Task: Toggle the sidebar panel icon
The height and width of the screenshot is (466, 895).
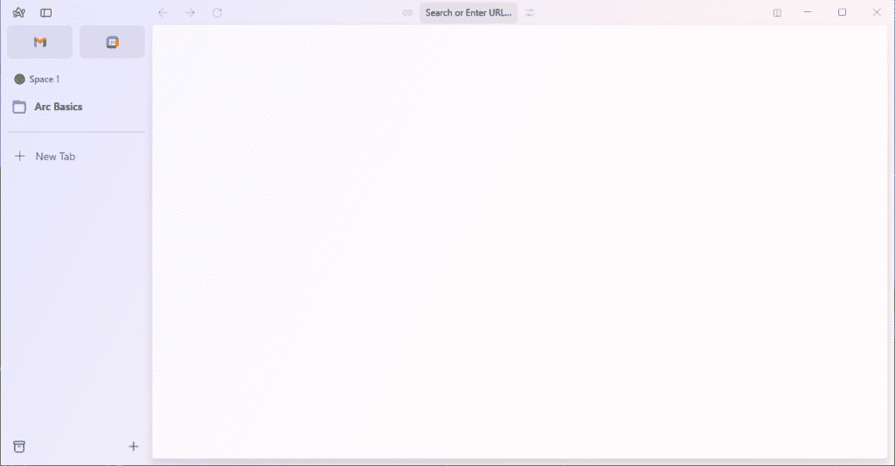Action: click(x=46, y=12)
